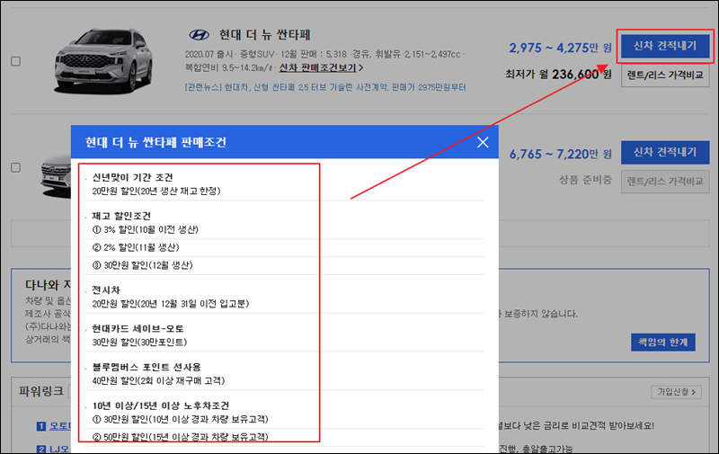Open the 현대 더 뉴 싼타페 title
This screenshot has width=719, height=454.
point(264,35)
